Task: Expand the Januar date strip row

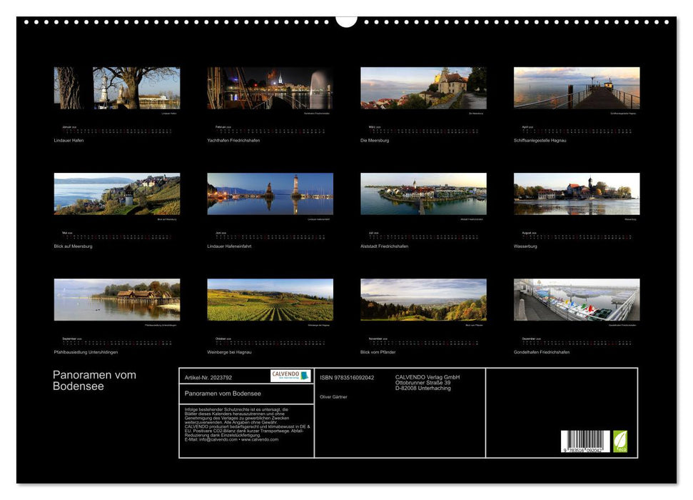Action: (116, 131)
